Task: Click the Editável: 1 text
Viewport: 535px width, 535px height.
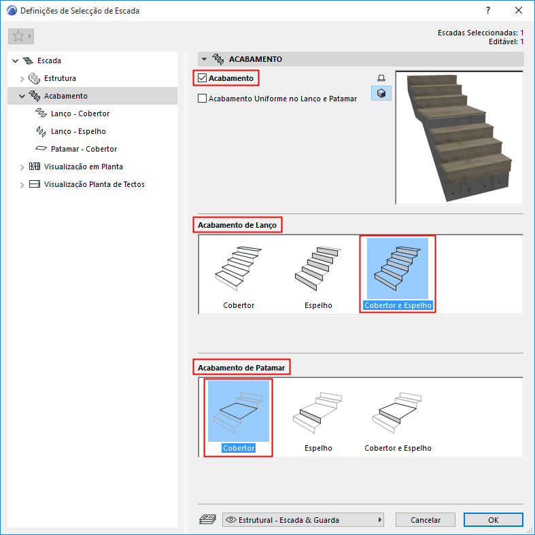Action: 506,41
